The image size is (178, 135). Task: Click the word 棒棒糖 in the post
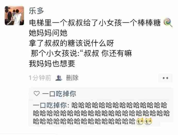149,23
